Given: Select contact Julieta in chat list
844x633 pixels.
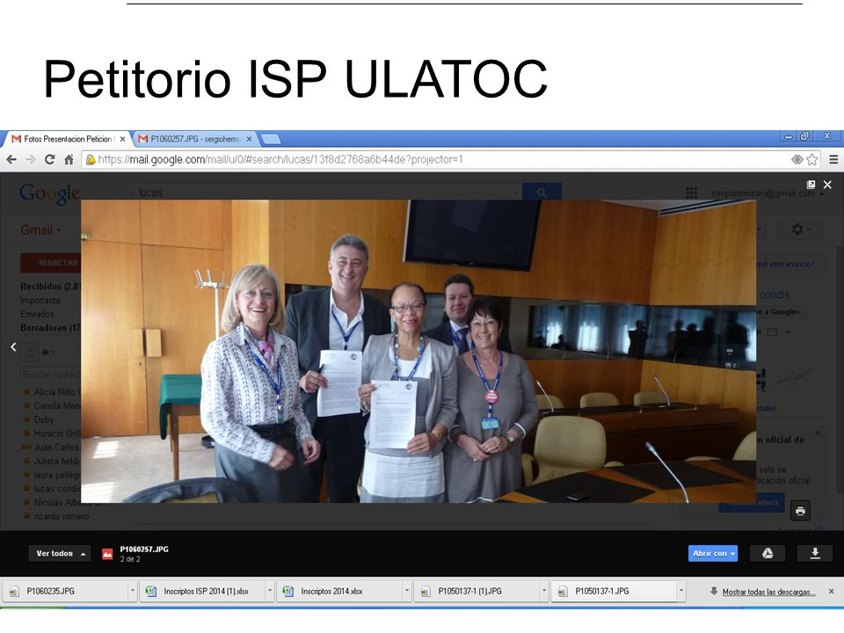Looking at the screenshot, I should [x=56, y=462].
